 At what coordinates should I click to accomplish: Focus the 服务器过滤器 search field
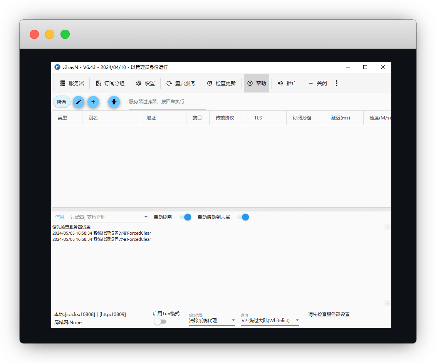tap(167, 102)
